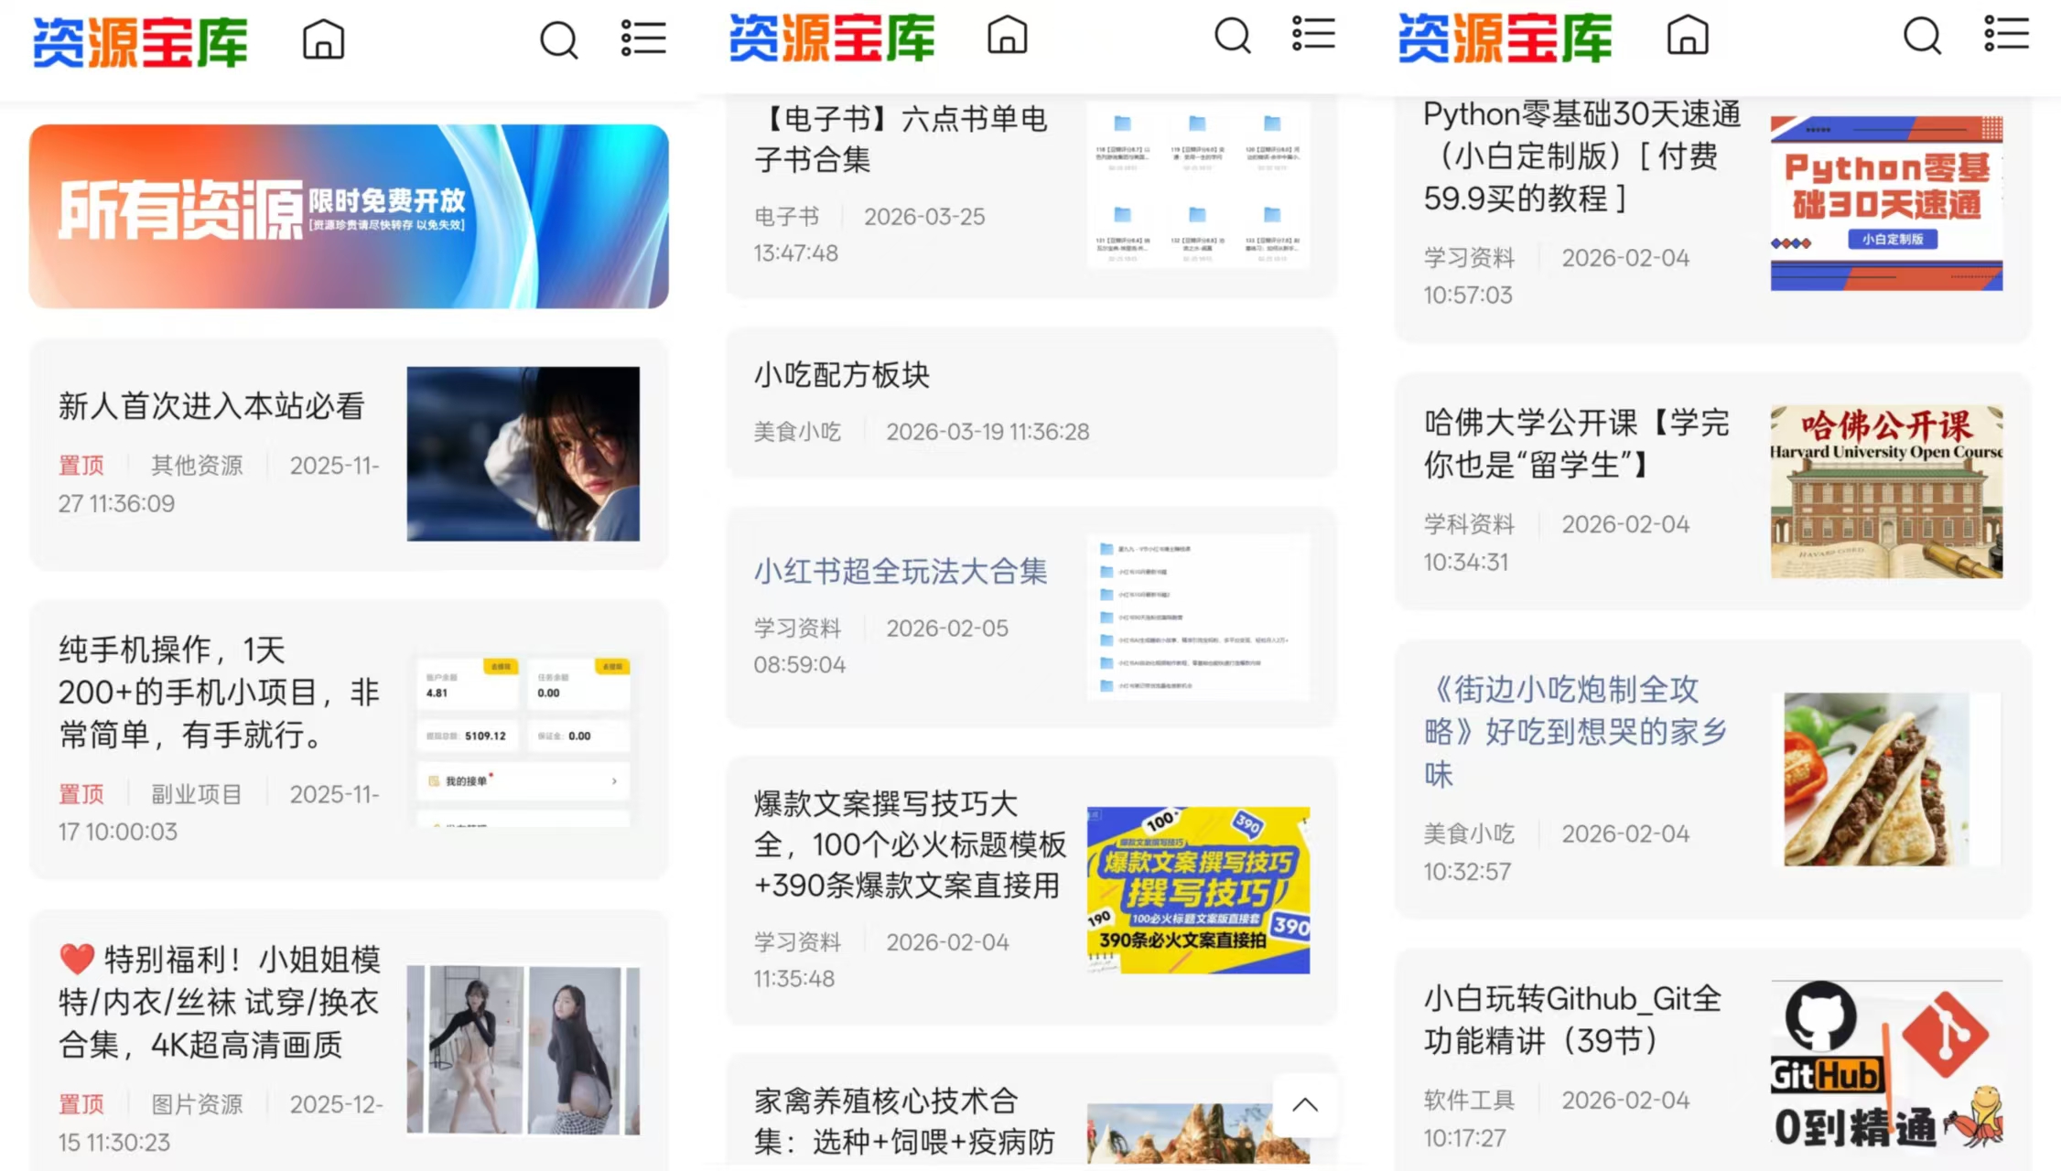
Task: Open list menu icon in left panel
Action: coord(643,38)
